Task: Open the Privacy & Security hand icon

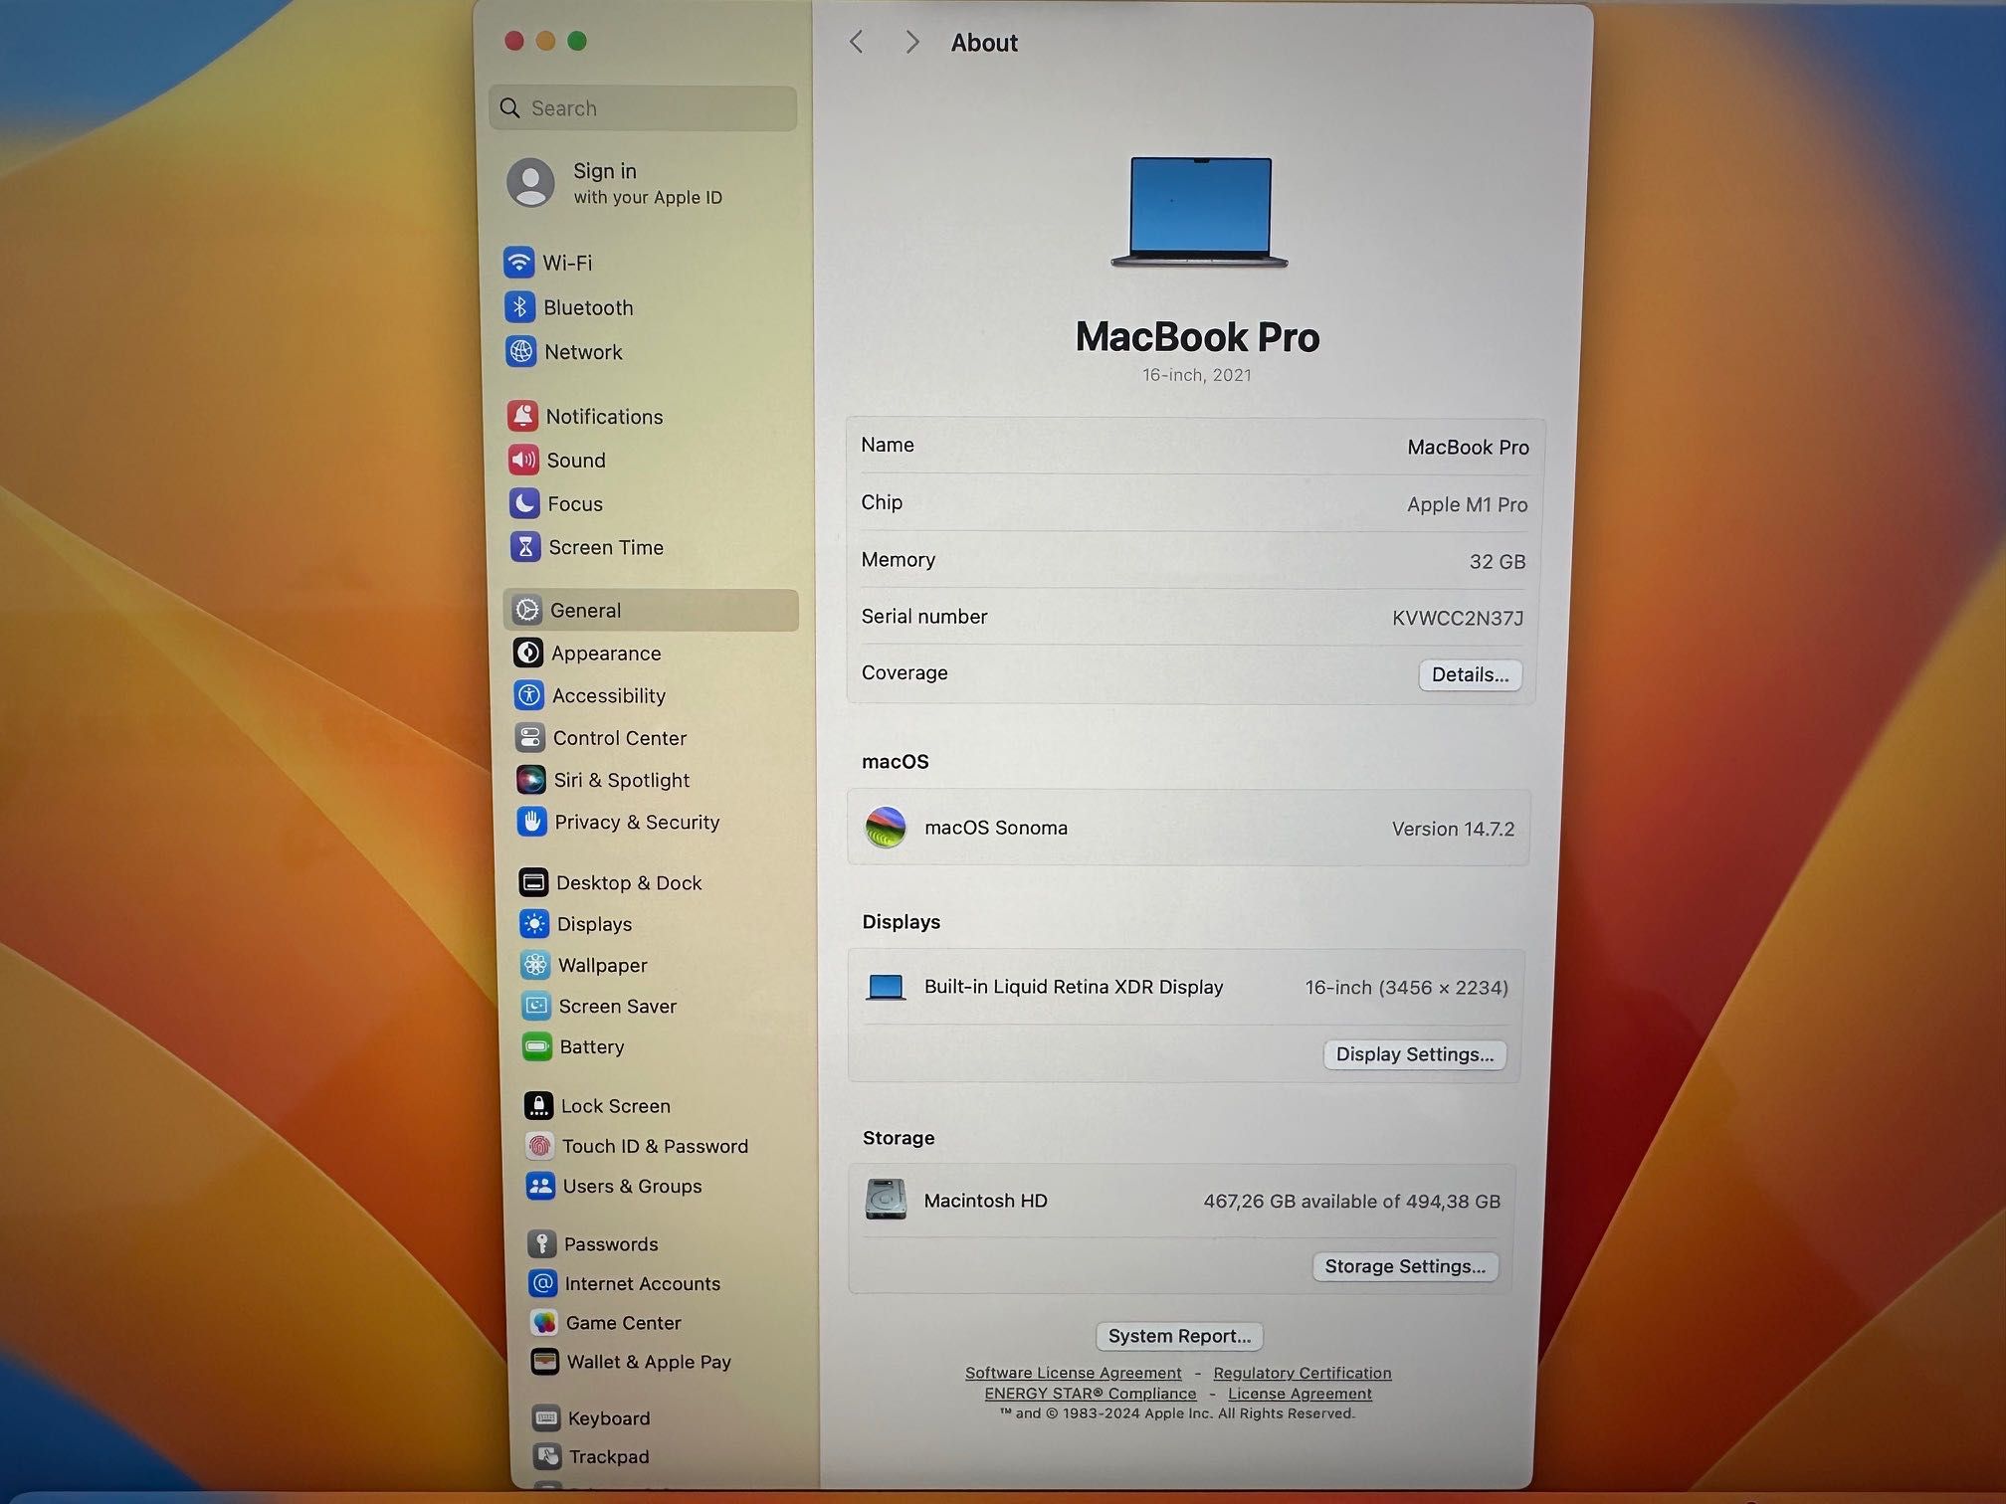Action: tap(532, 822)
